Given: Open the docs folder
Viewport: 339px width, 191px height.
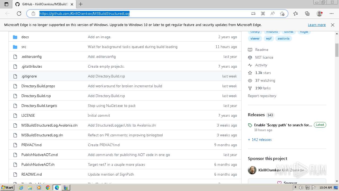Looking at the screenshot, I should coord(25,37).
